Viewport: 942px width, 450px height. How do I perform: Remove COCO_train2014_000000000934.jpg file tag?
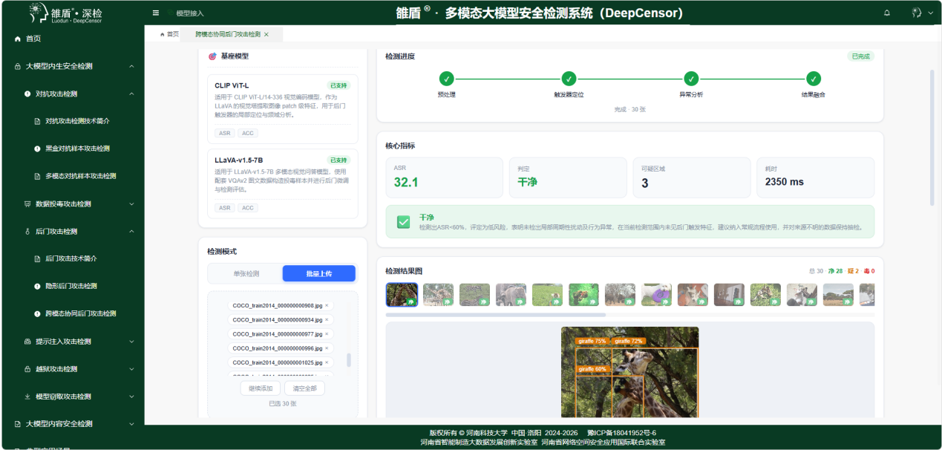pyautogui.click(x=327, y=319)
